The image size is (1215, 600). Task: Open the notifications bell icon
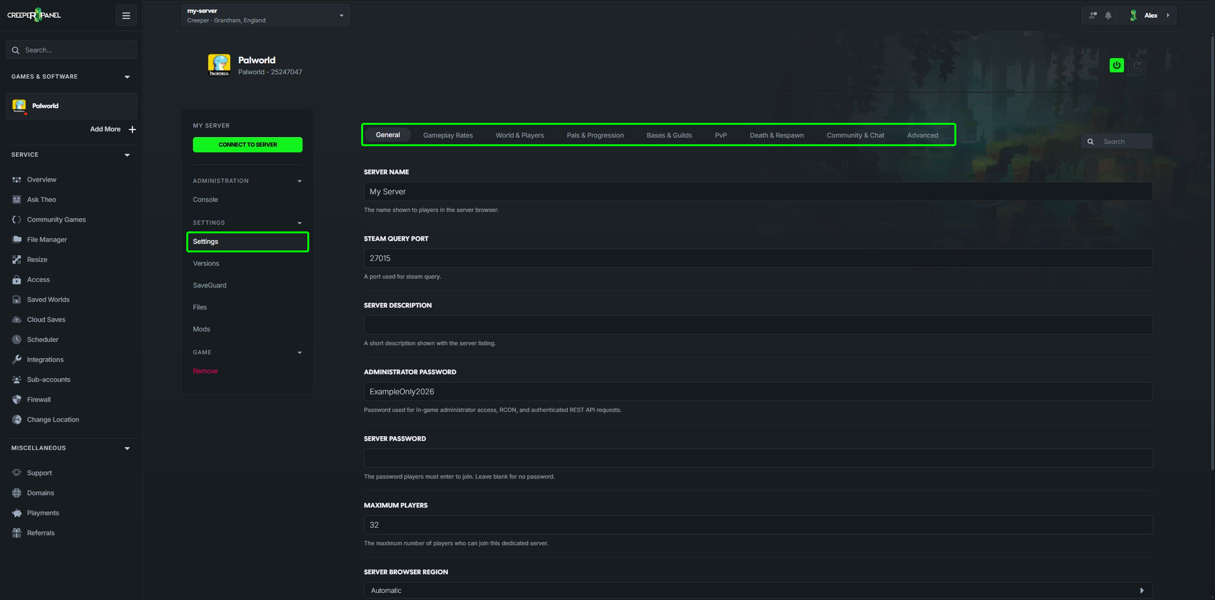[1108, 15]
